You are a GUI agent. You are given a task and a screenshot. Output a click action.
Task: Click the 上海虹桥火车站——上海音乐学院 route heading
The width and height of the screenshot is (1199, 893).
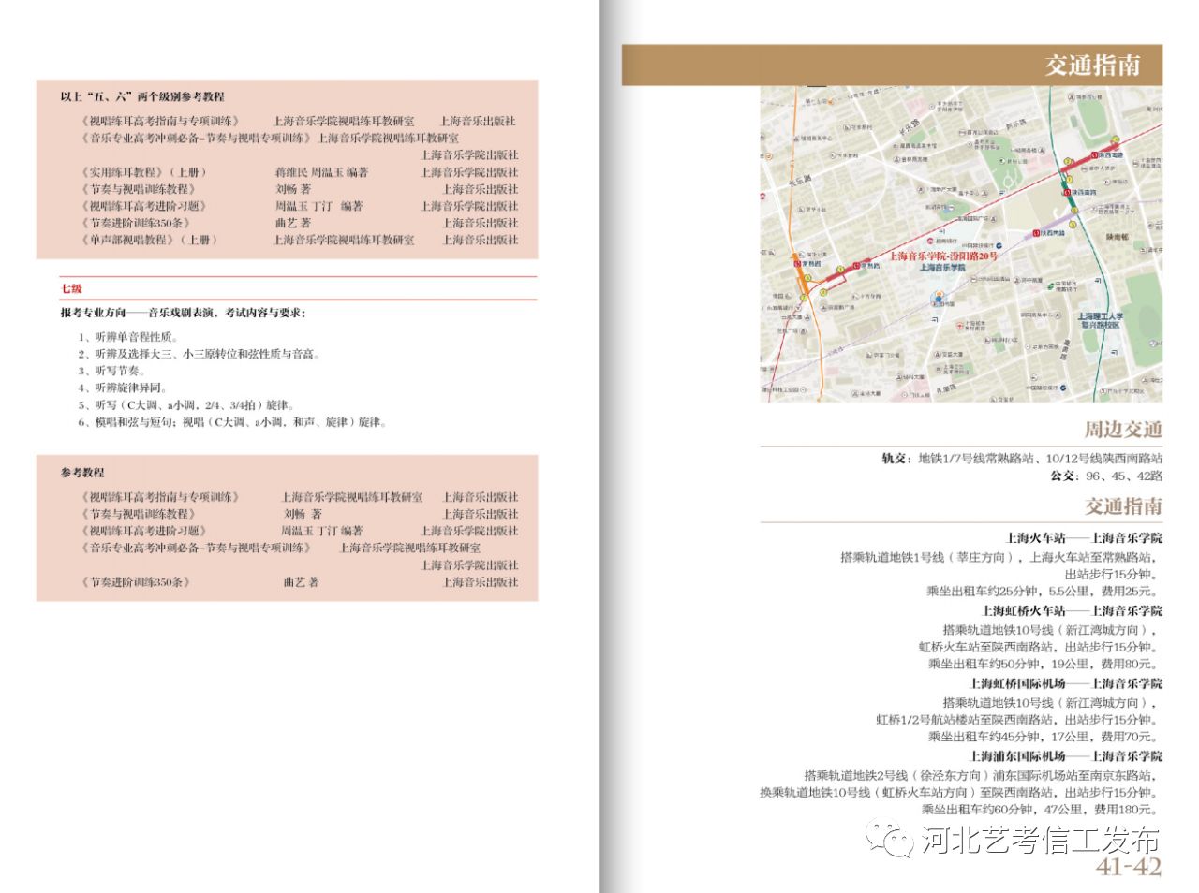(1072, 610)
